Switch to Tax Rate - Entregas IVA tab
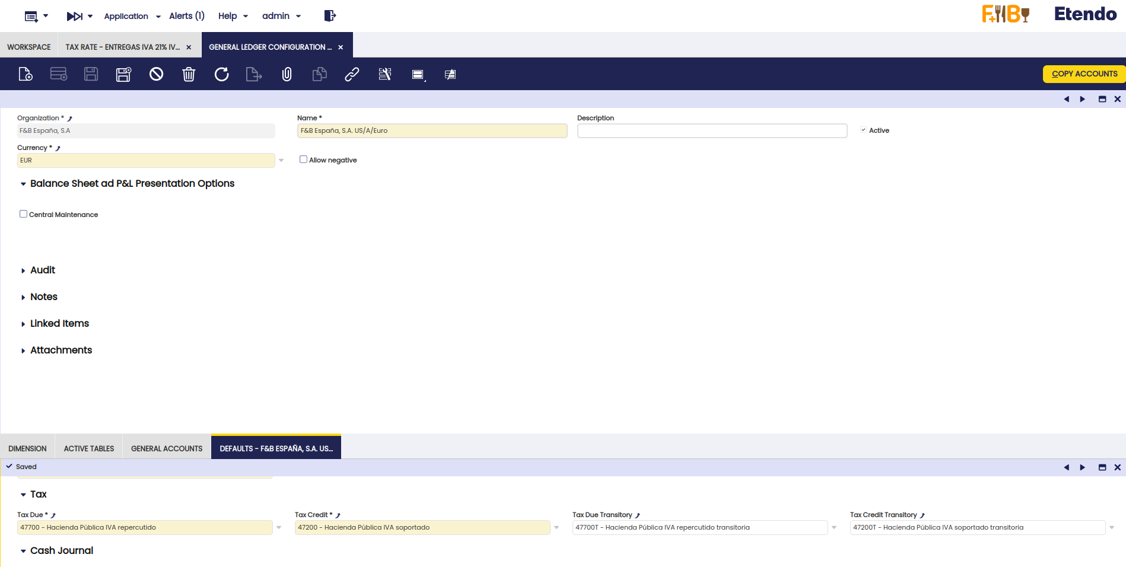The height and width of the screenshot is (567, 1126). 123,47
